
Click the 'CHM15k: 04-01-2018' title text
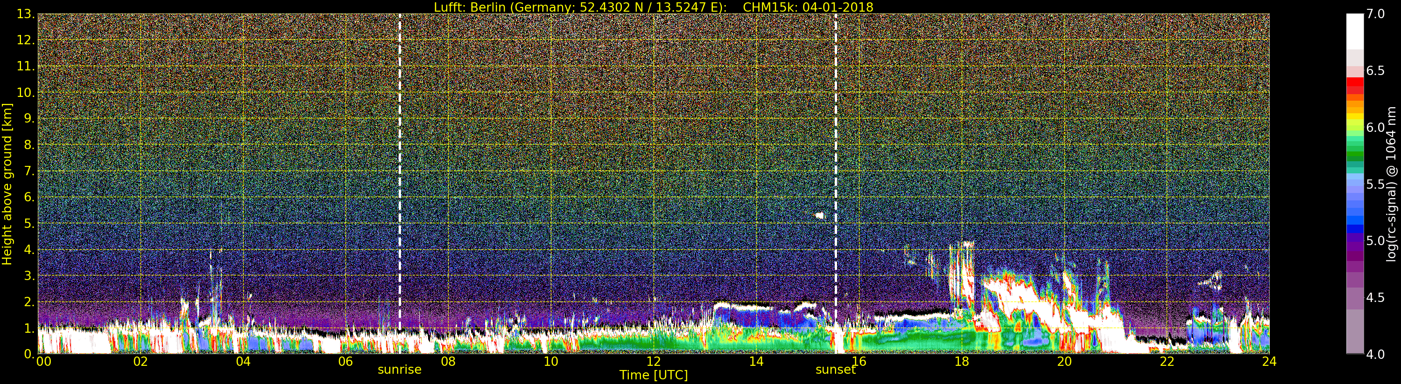[808, 7]
